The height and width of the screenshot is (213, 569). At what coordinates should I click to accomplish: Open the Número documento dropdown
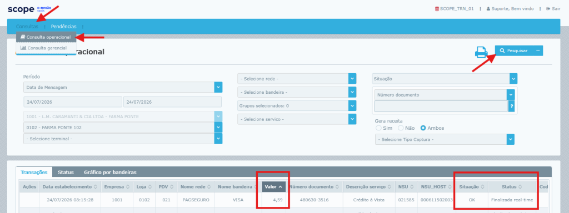[x=445, y=95]
